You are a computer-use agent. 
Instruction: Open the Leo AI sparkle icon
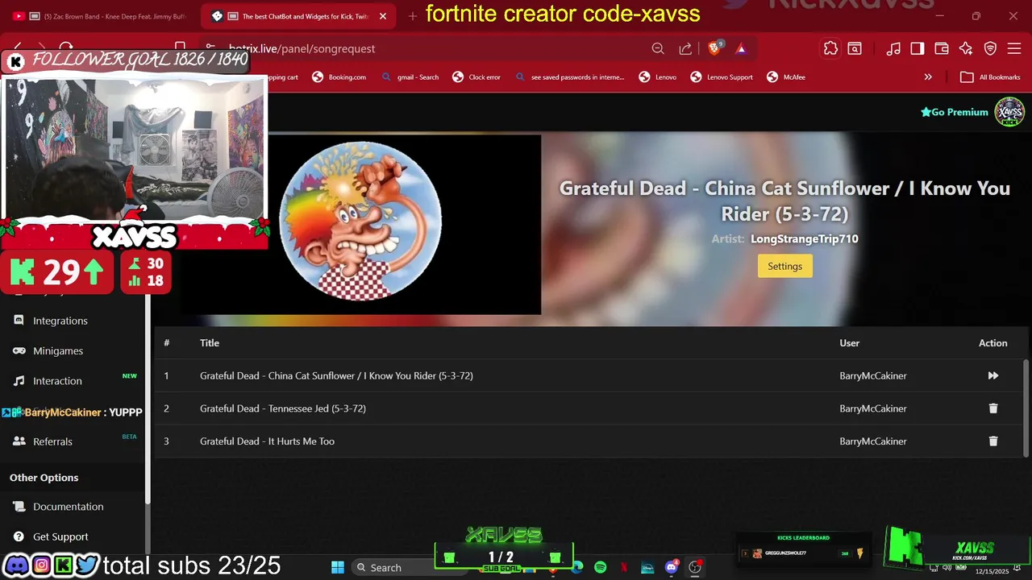tap(966, 48)
